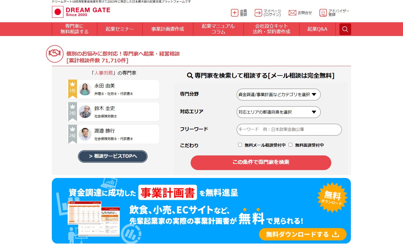Viewport: 403px width, 245px height.
Task: Click the My Page login arrow icon
Action: pos(258,13)
